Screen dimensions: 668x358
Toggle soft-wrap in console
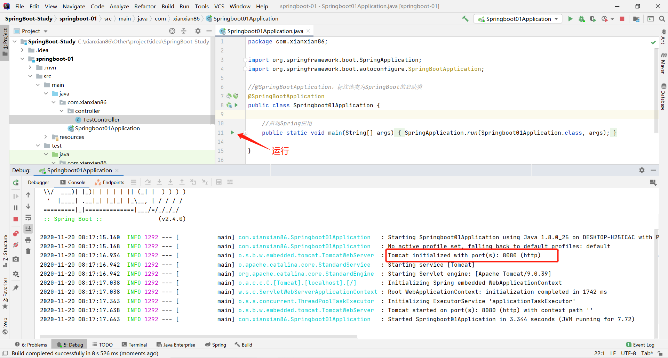[28, 218]
